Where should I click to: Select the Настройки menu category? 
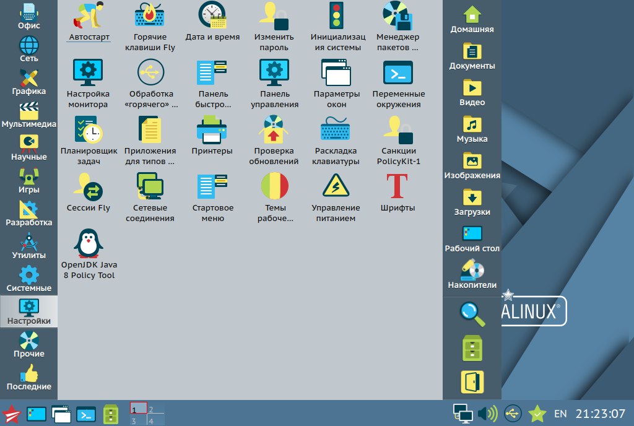(x=28, y=311)
